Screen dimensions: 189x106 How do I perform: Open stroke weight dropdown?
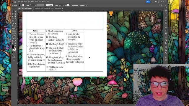click(x=35, y=5)
